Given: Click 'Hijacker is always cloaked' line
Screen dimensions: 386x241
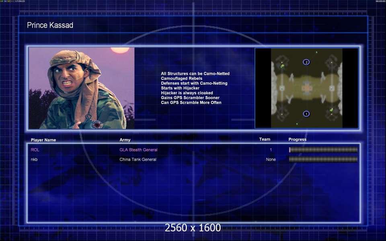Looking at the screenshot, I should click(x=187, y=93).
